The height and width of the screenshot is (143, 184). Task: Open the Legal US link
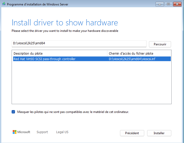[62, 132]
